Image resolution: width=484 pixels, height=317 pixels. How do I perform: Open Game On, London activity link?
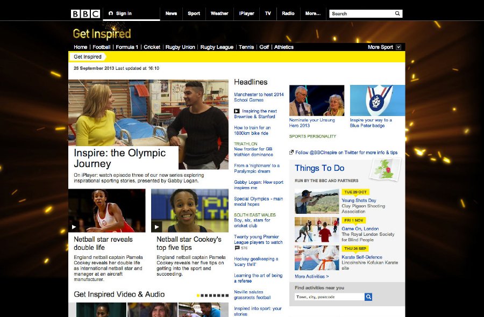pos(360,229)
